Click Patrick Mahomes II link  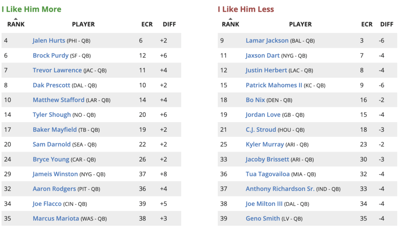pyautogui.click(x=274, y=85)
